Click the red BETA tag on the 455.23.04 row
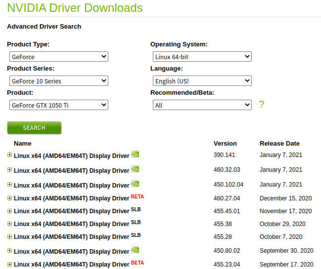Viewport: 321px width, 269px height. click(x=138, y=263)
